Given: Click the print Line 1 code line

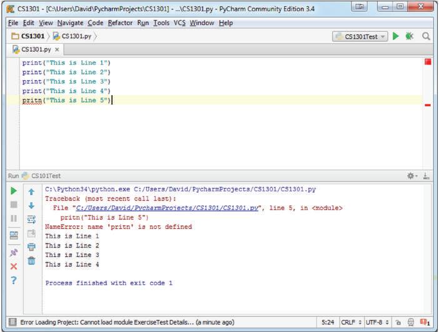Looking at the screenshot, I should (x=66, y=63).
